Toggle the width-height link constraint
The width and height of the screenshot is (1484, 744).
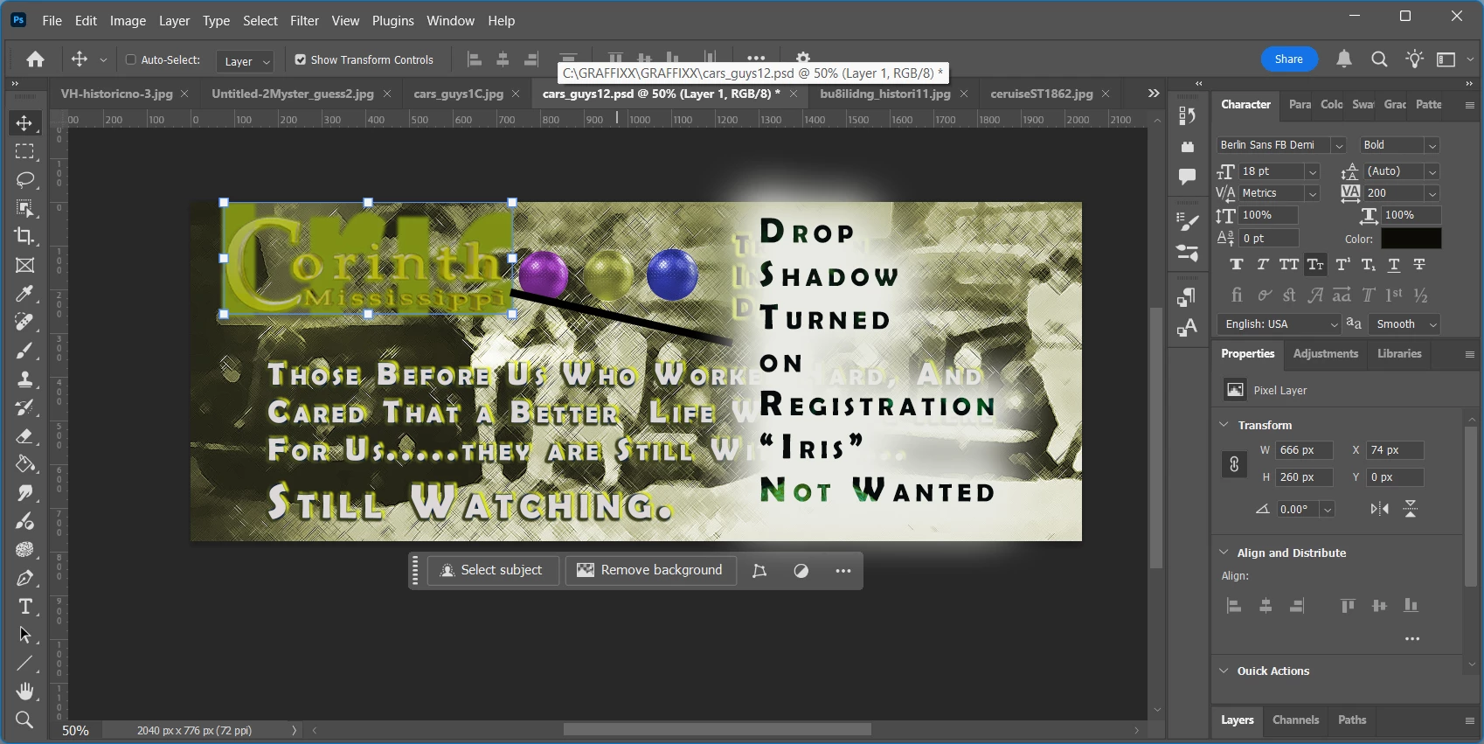pyautogui.click(x=1234, y=464)
